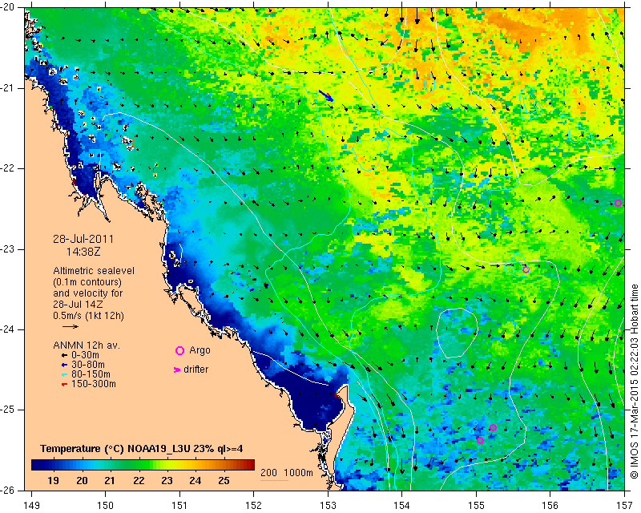The image size is (641, 513).
Task: Click the '200' isobath label
Action: click(x=268, y=473)
